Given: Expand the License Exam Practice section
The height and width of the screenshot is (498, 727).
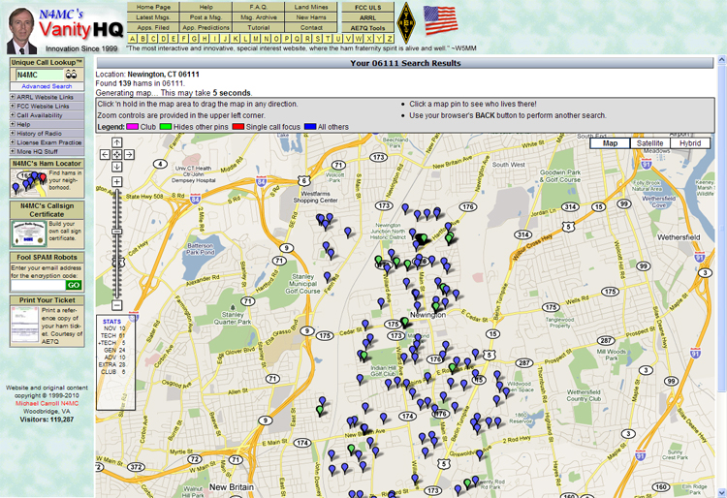Looking at the screenshot, I should pos(48,142).
